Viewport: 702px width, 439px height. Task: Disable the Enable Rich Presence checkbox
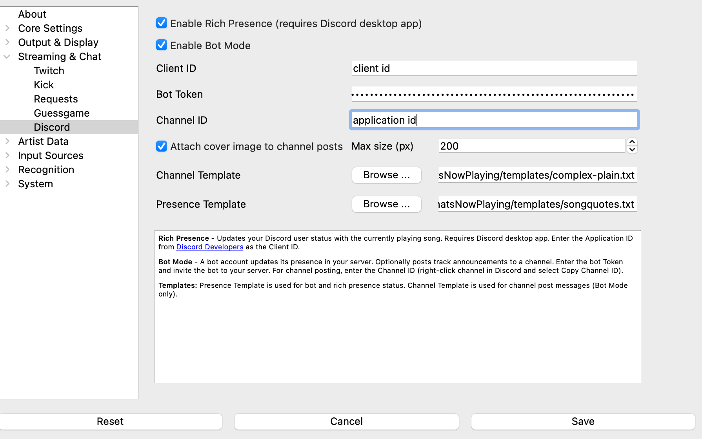[161, 23]
